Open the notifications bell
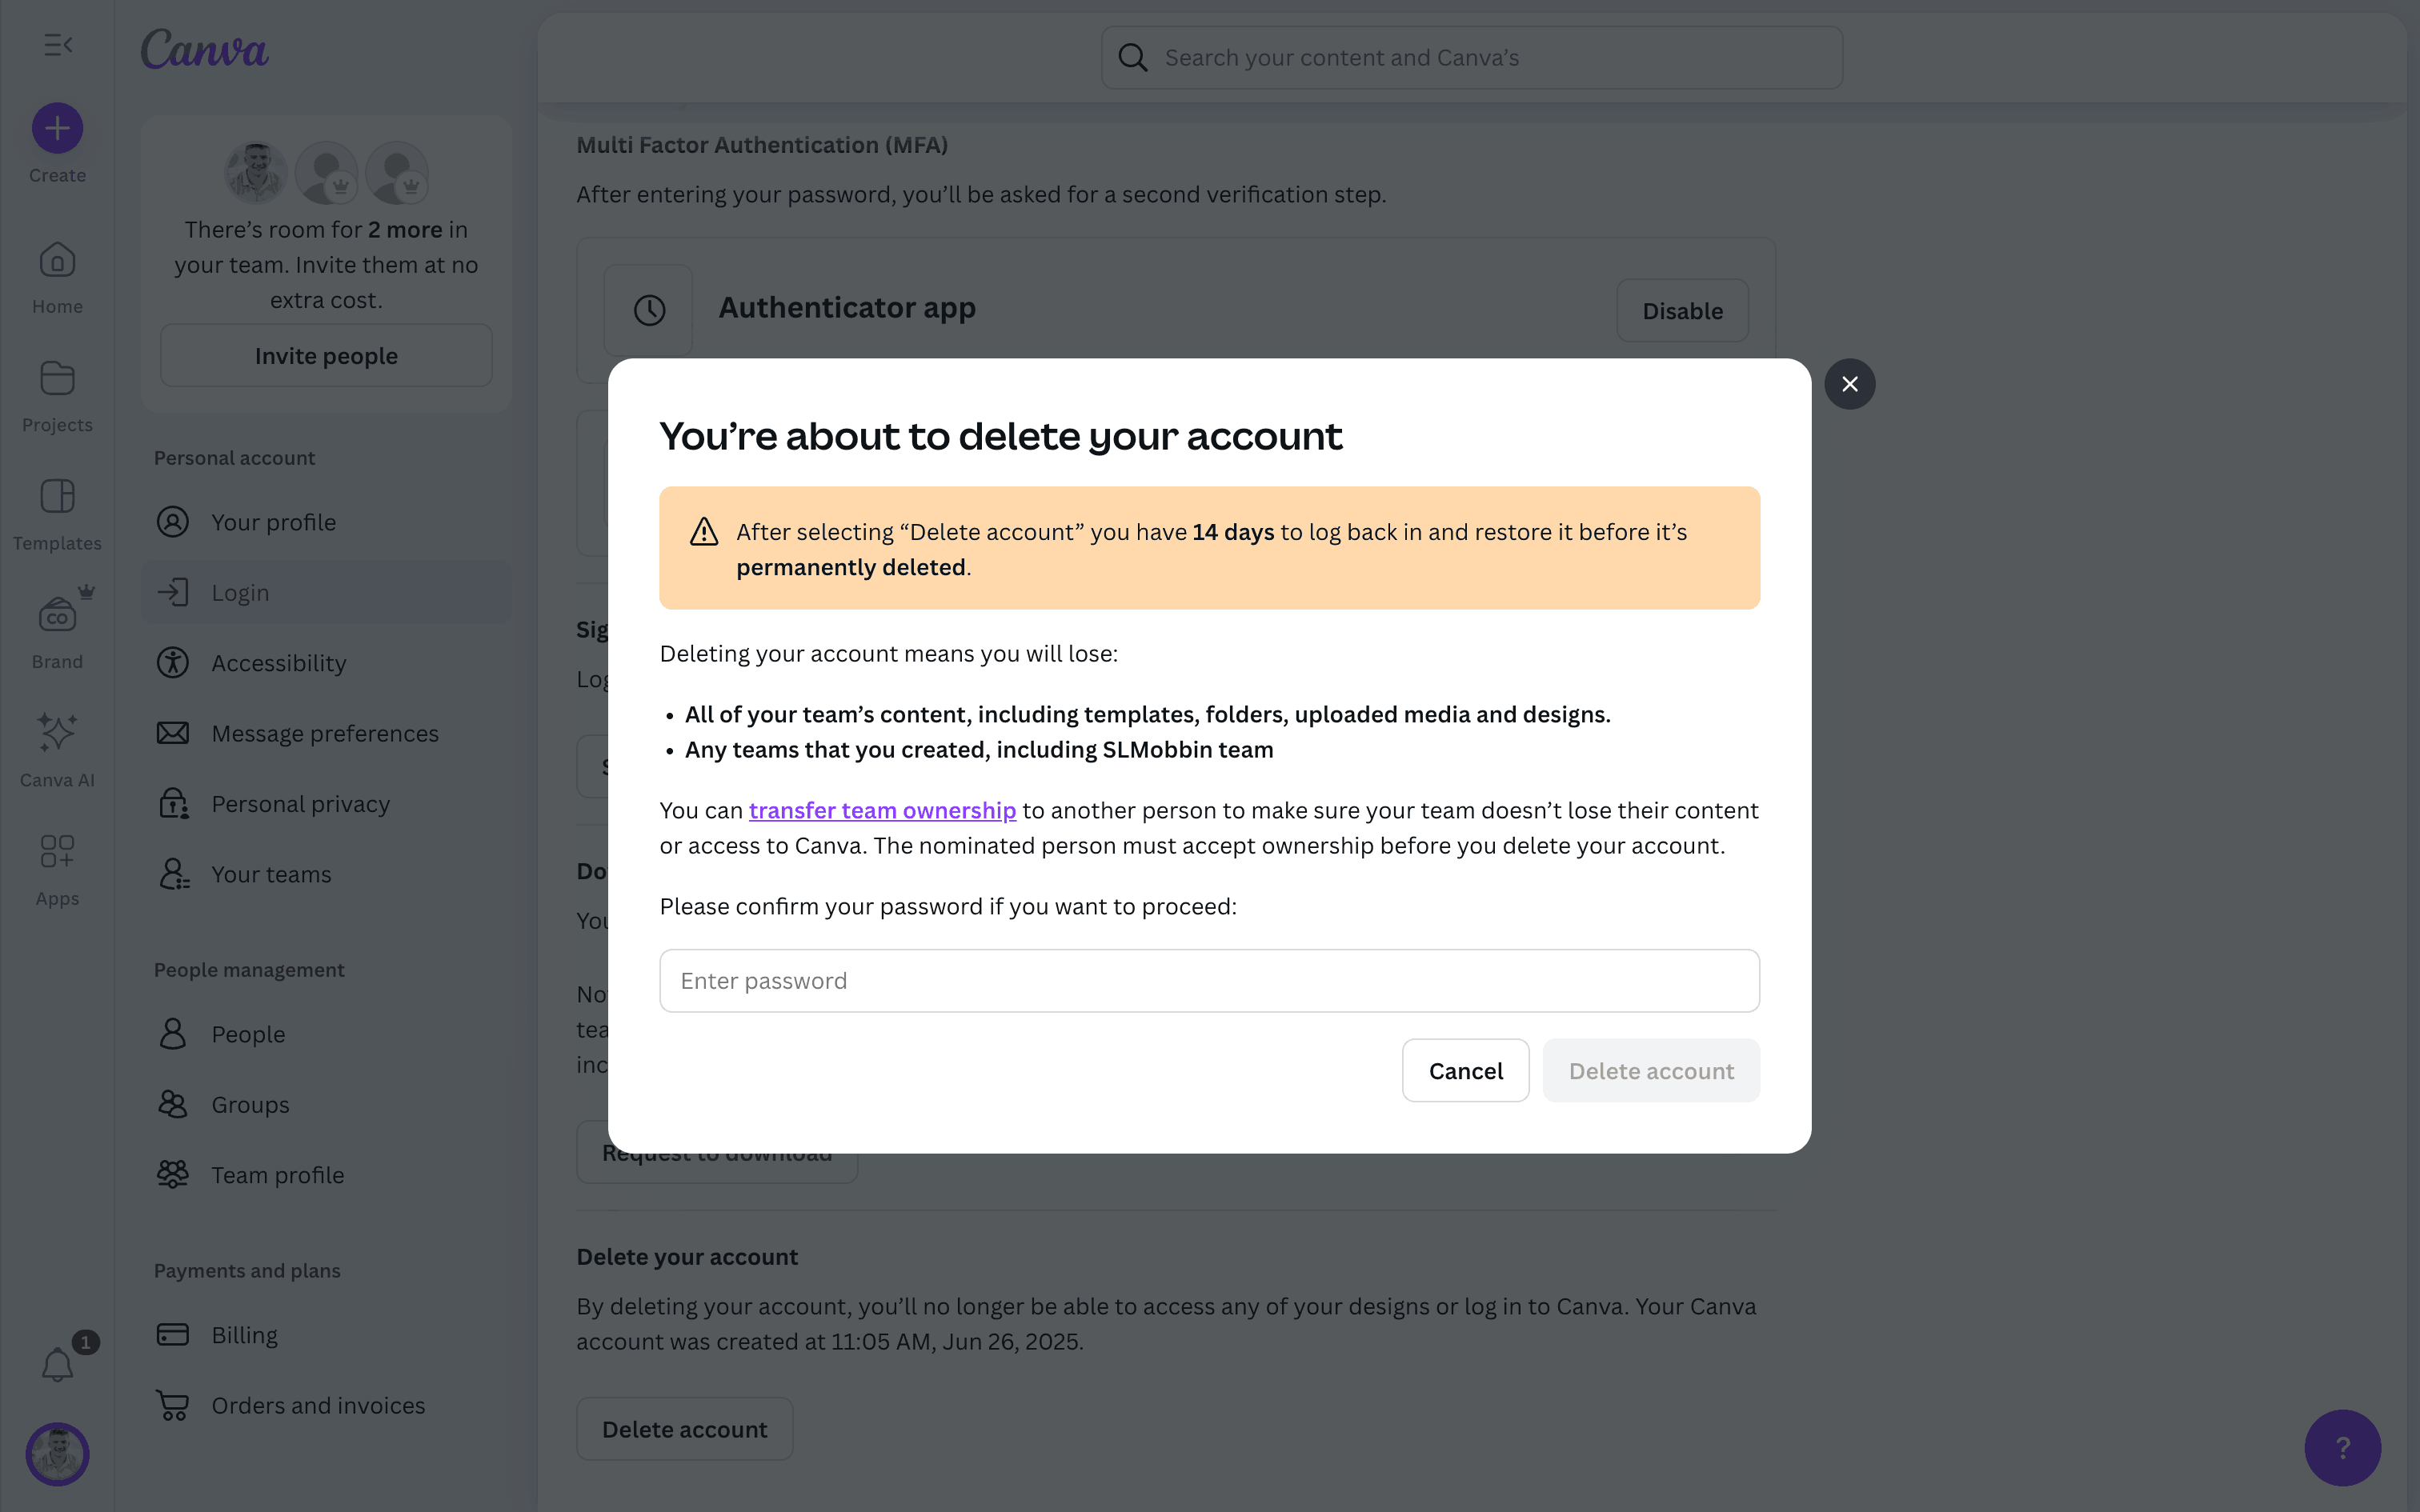The height and width of the screenshot is (1512, 2420). (x=57, y=1365)
